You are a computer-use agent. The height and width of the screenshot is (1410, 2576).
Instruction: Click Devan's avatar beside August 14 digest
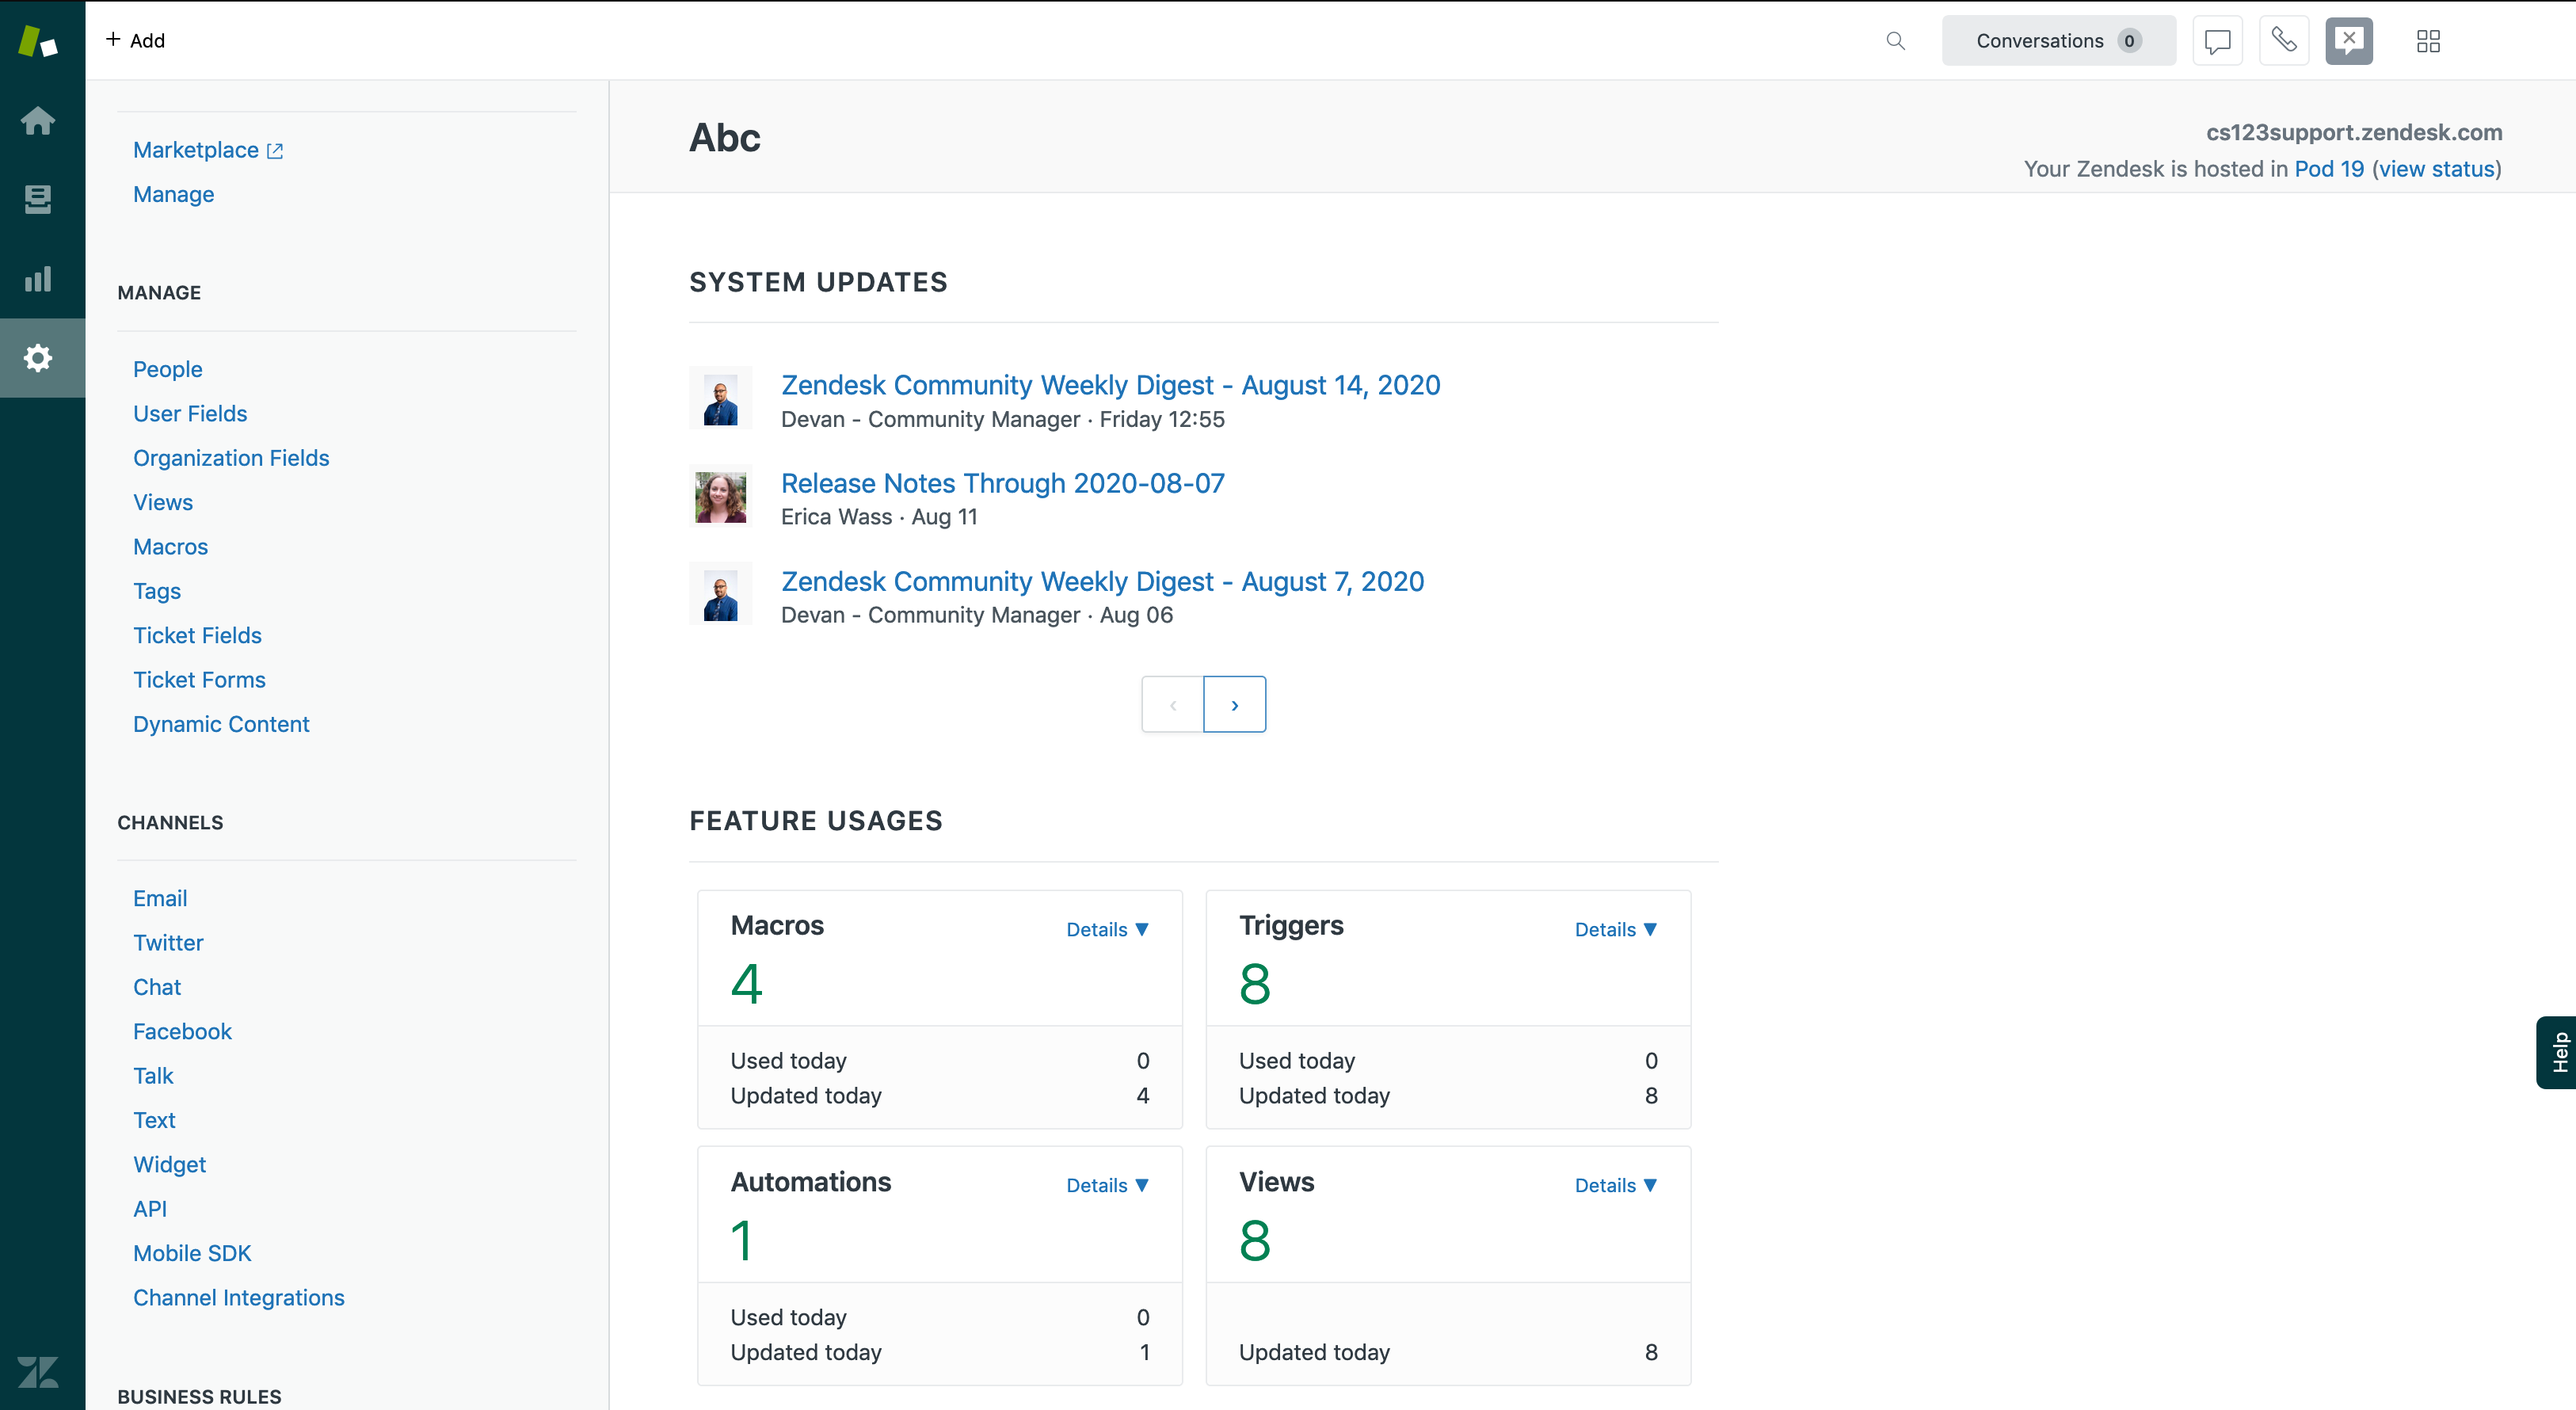(720, 398)
